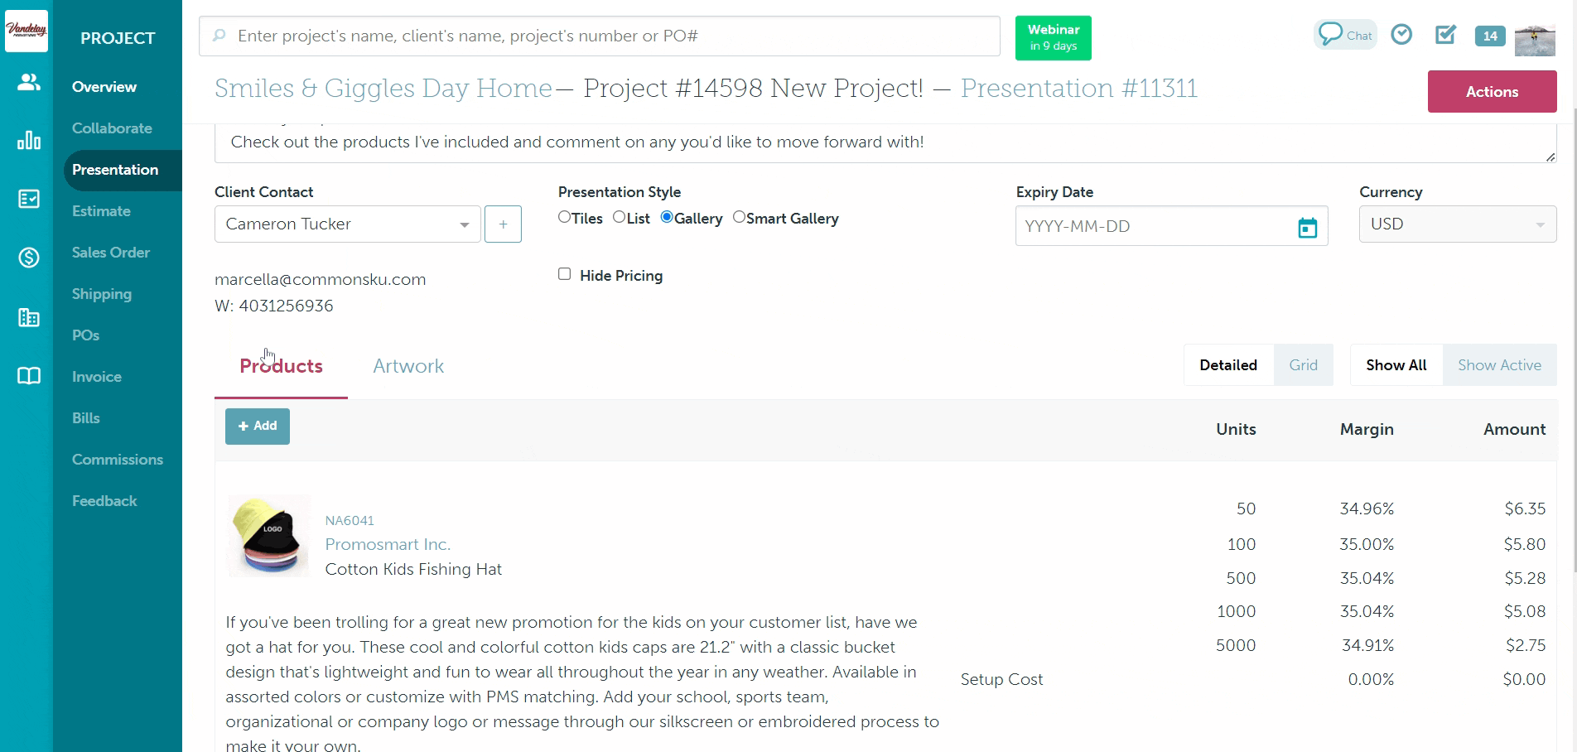Go to Sales Order in project menu
Image resolution: width=1577 pixels, height=752 pixels.
(111, 253)
